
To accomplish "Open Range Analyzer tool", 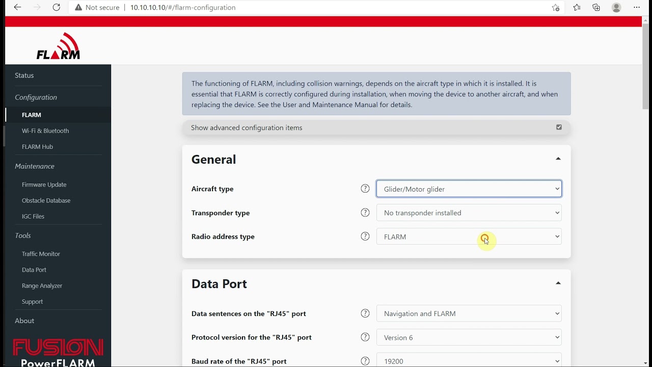I will (42, 286).
